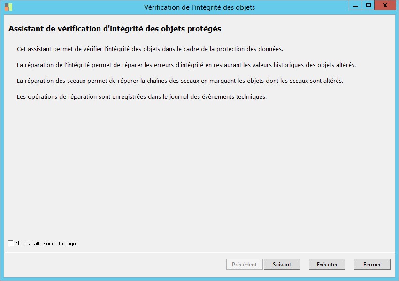Viewport: 399px width, 281px height.
Task: Click the 'Assistant de vérification d'intégrité' heading
Action: [x=115, y=29]
